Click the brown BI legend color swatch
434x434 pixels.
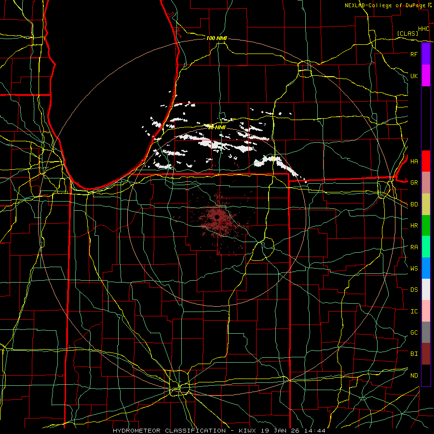(426, 353)
